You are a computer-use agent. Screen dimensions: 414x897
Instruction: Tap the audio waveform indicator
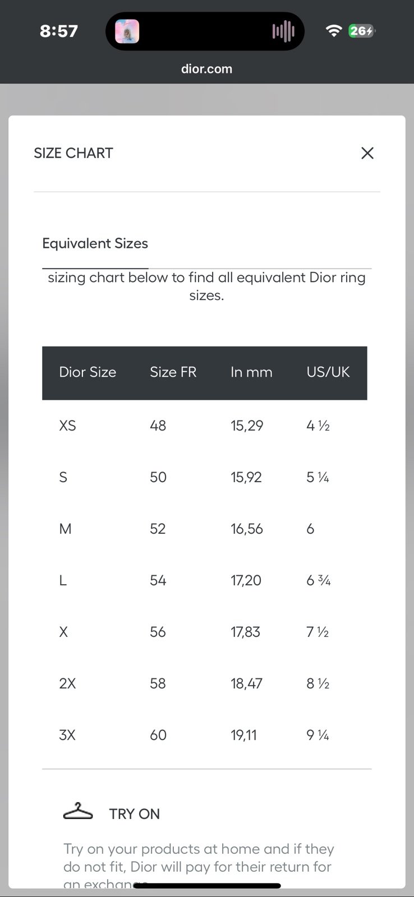[x=283, y=31]
